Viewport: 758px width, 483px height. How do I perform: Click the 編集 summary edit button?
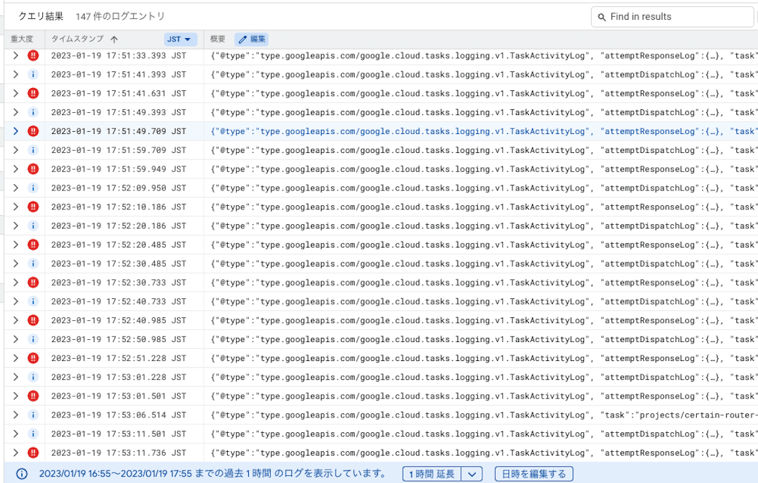pyautogui.click(x=252, y=39)
